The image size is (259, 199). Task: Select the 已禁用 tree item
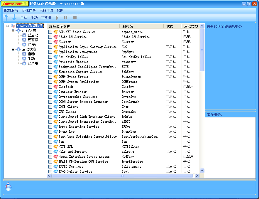pyautogui.click(x=33, y=63)
